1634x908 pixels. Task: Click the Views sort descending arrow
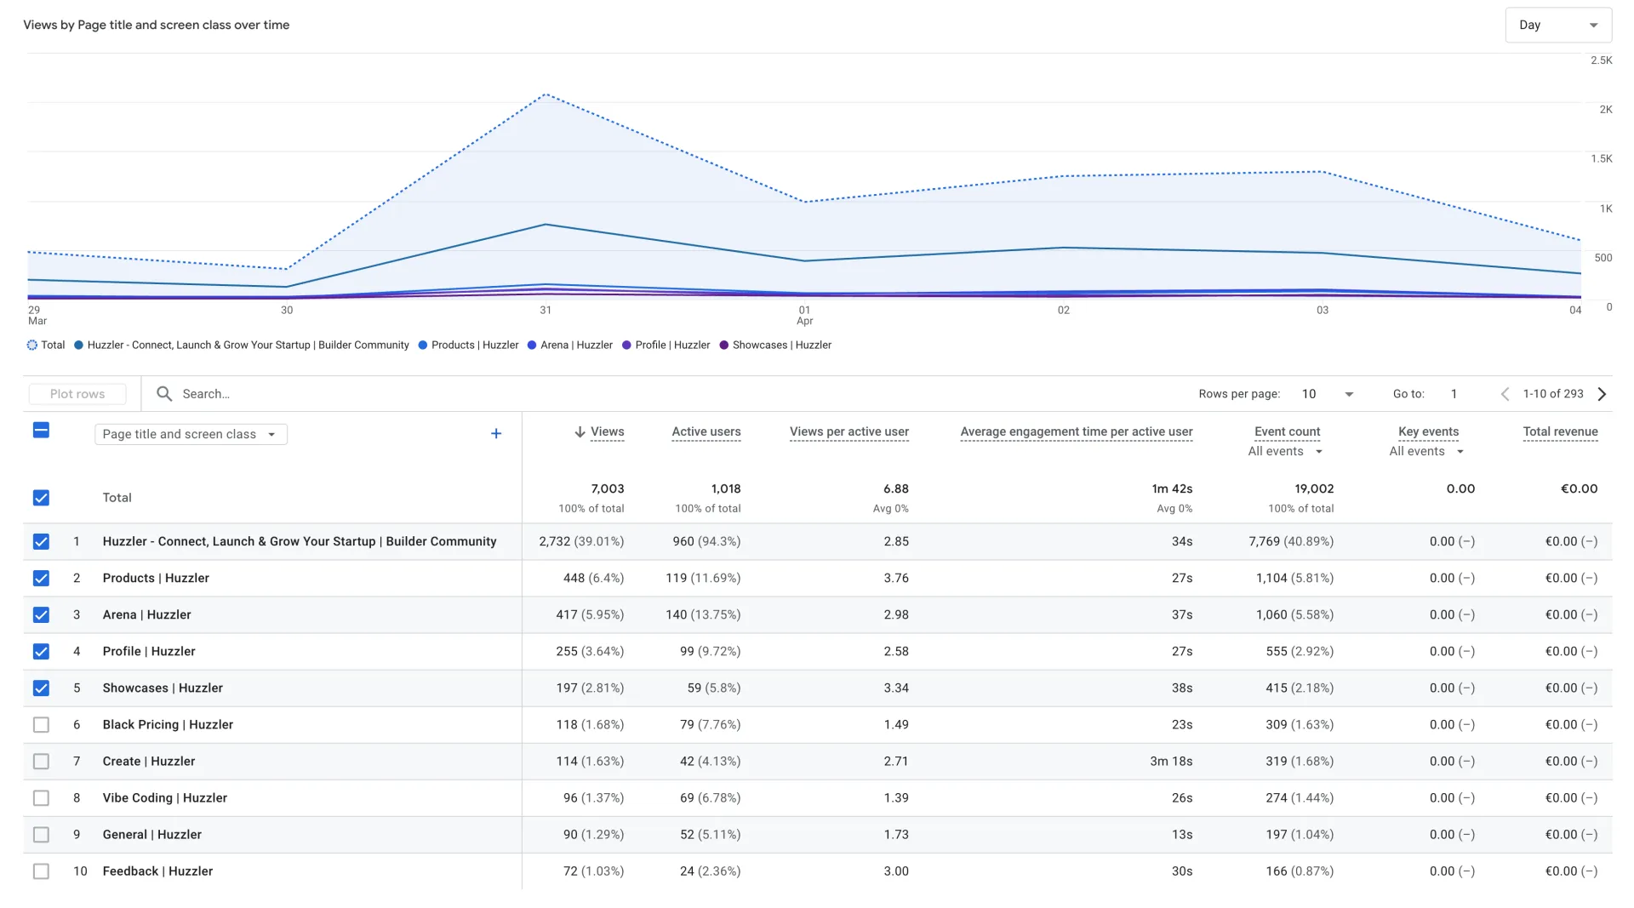click(x=580, y=432)
